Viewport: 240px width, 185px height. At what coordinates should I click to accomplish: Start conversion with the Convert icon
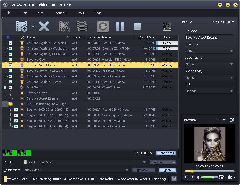coord(103,26)
